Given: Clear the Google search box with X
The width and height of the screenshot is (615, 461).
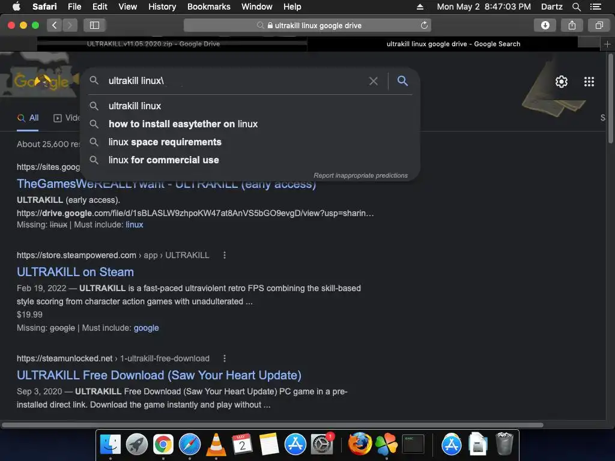Looking at the screenshot, I should tap(374, 81).
